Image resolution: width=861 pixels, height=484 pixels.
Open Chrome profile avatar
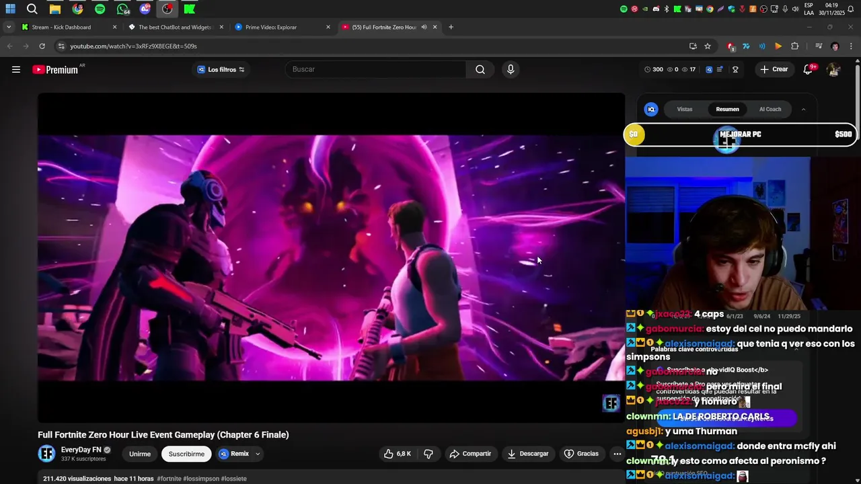[x=835, y=46]
